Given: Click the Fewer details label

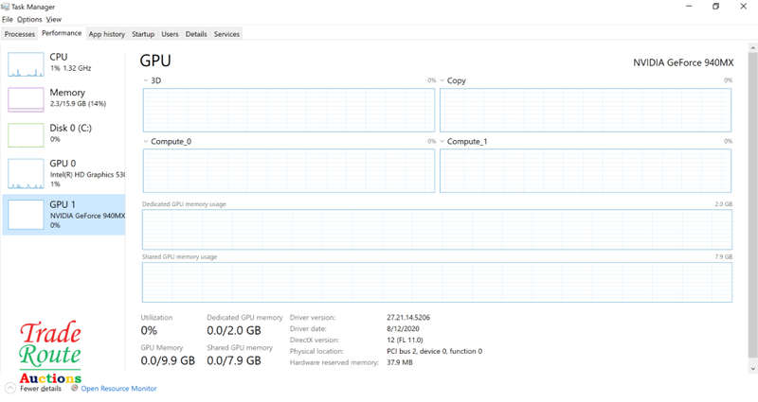Looking at the screenshot, I should click(x=41, y=389).
